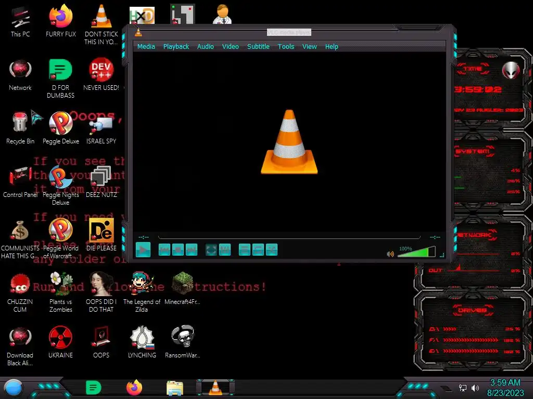Open the Media menu in VLC
This screenshot has width=533, height=399.
pos(146,46)
